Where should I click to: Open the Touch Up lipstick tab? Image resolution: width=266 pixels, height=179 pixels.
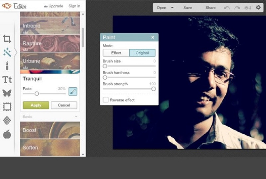[x=7, y=66]
